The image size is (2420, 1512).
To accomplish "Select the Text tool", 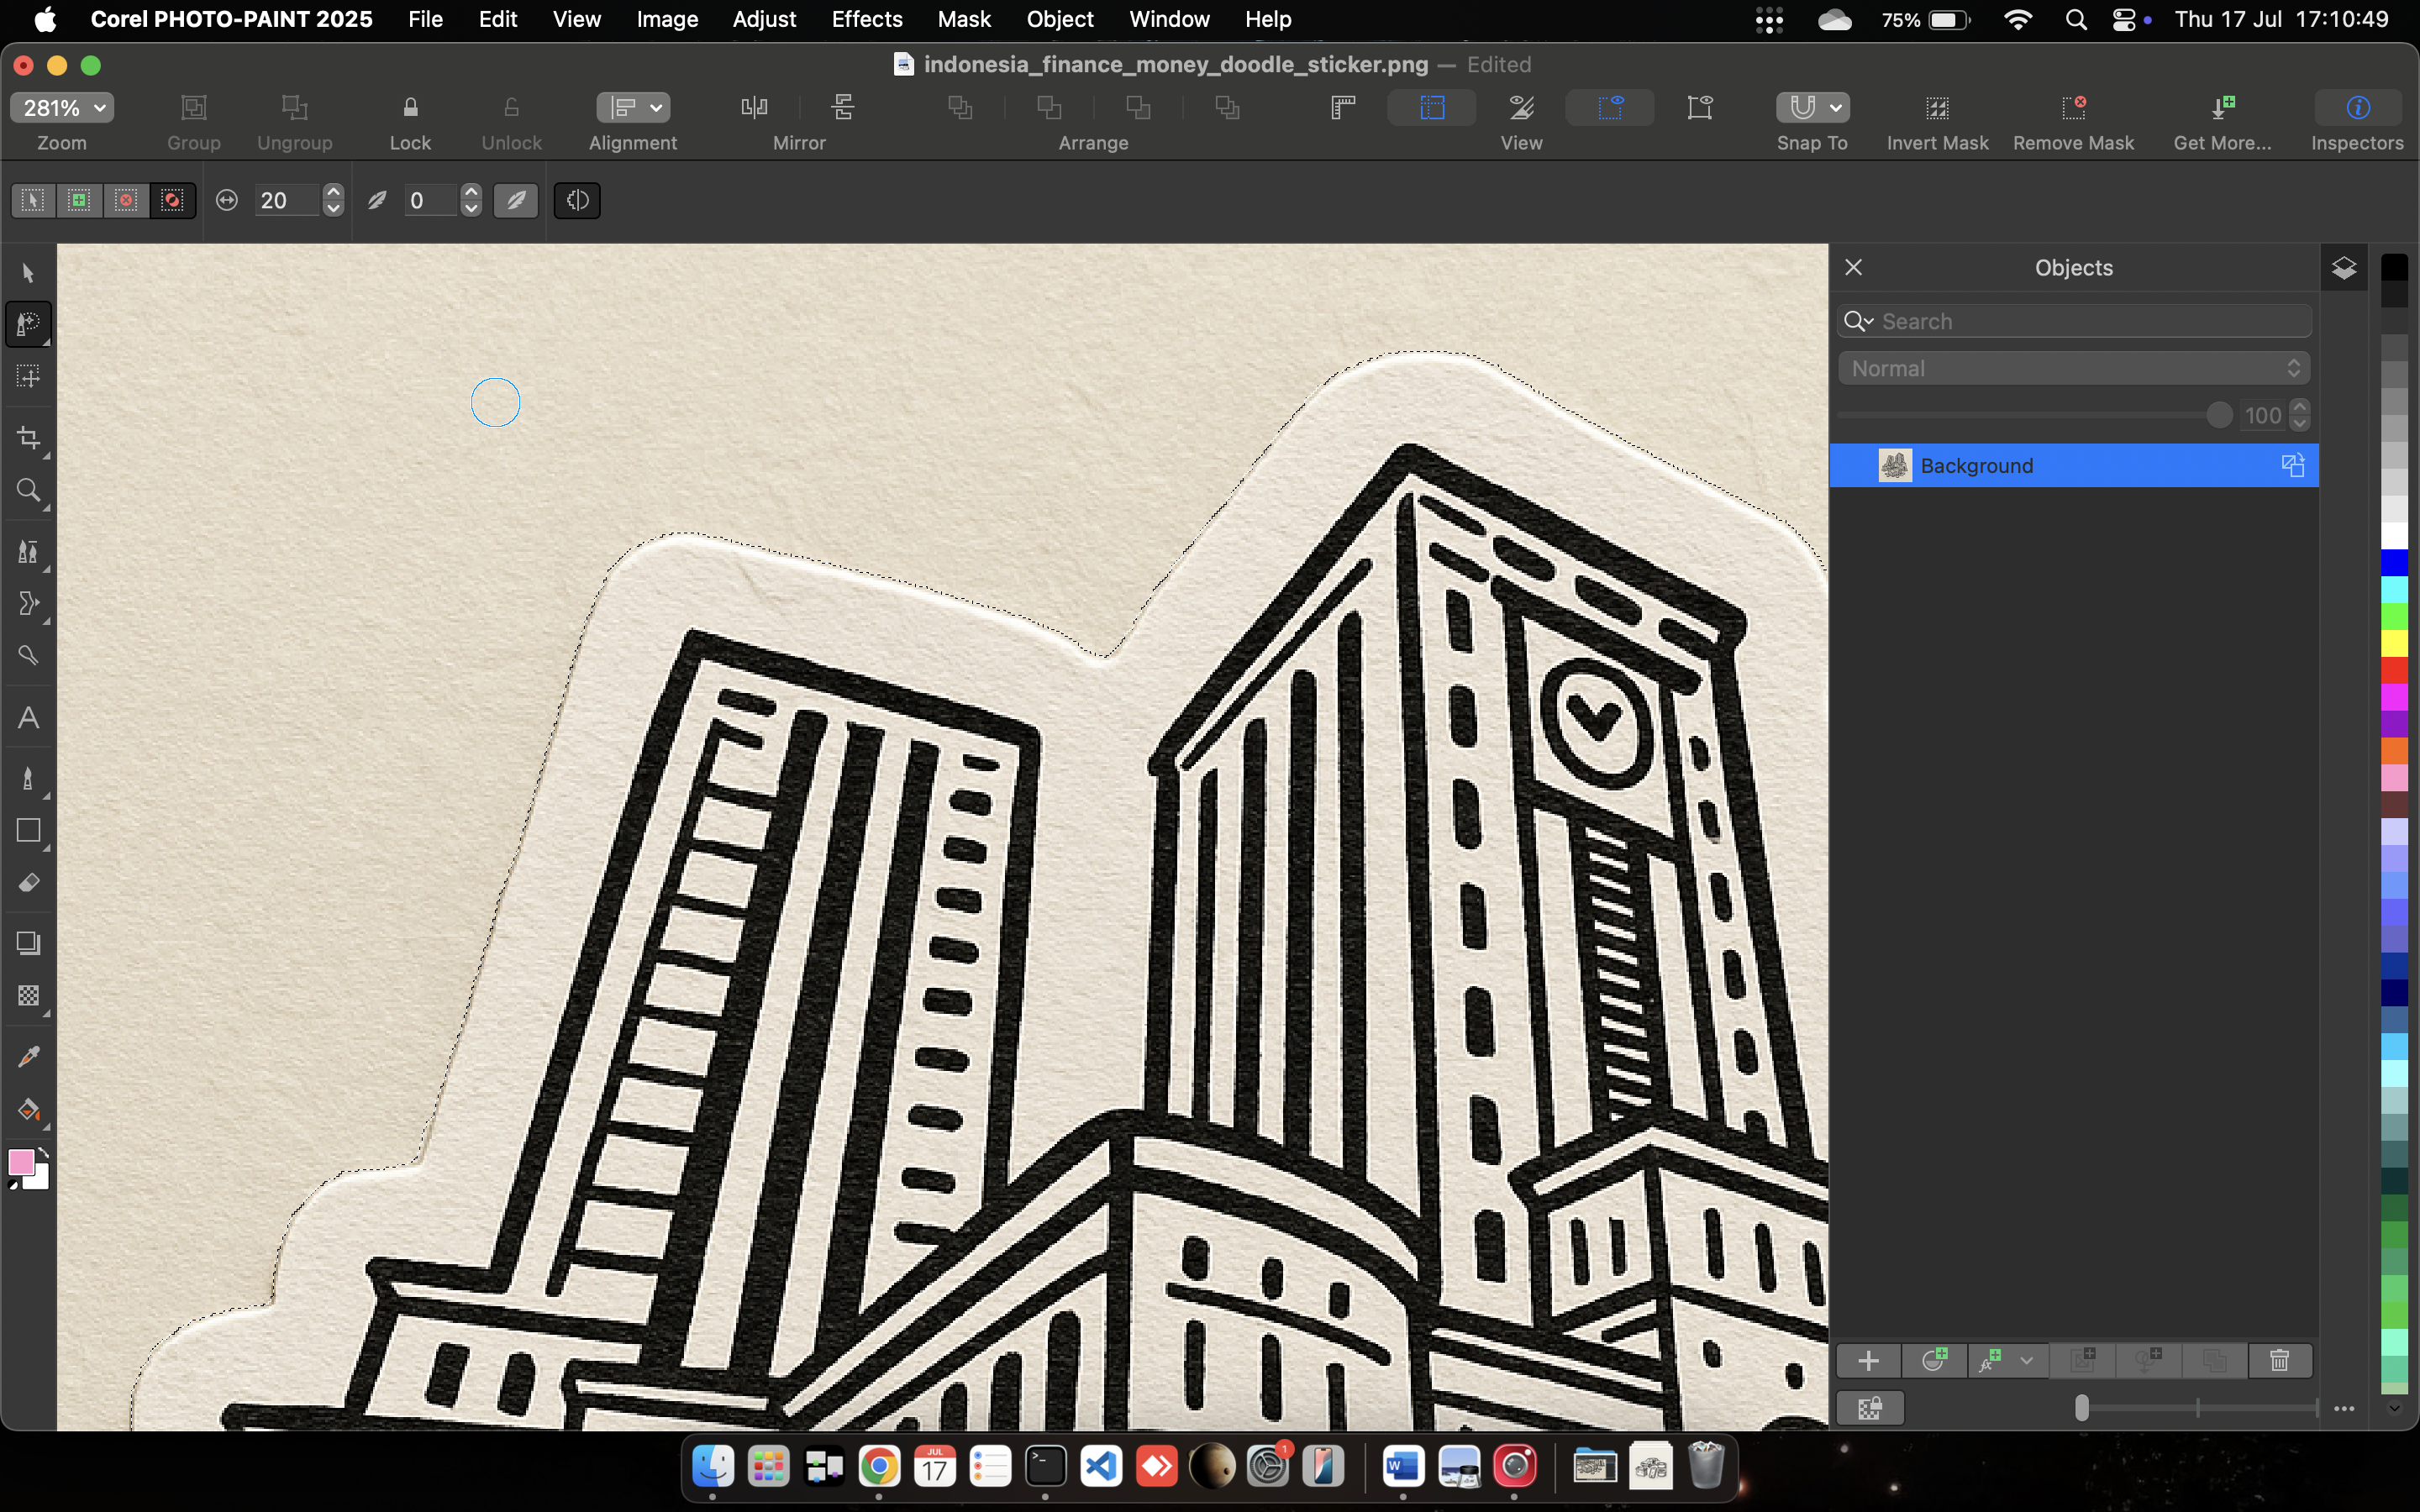I will [28, 718].
